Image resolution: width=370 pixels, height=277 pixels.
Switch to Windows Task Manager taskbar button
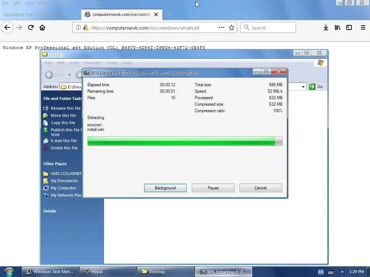50,272
